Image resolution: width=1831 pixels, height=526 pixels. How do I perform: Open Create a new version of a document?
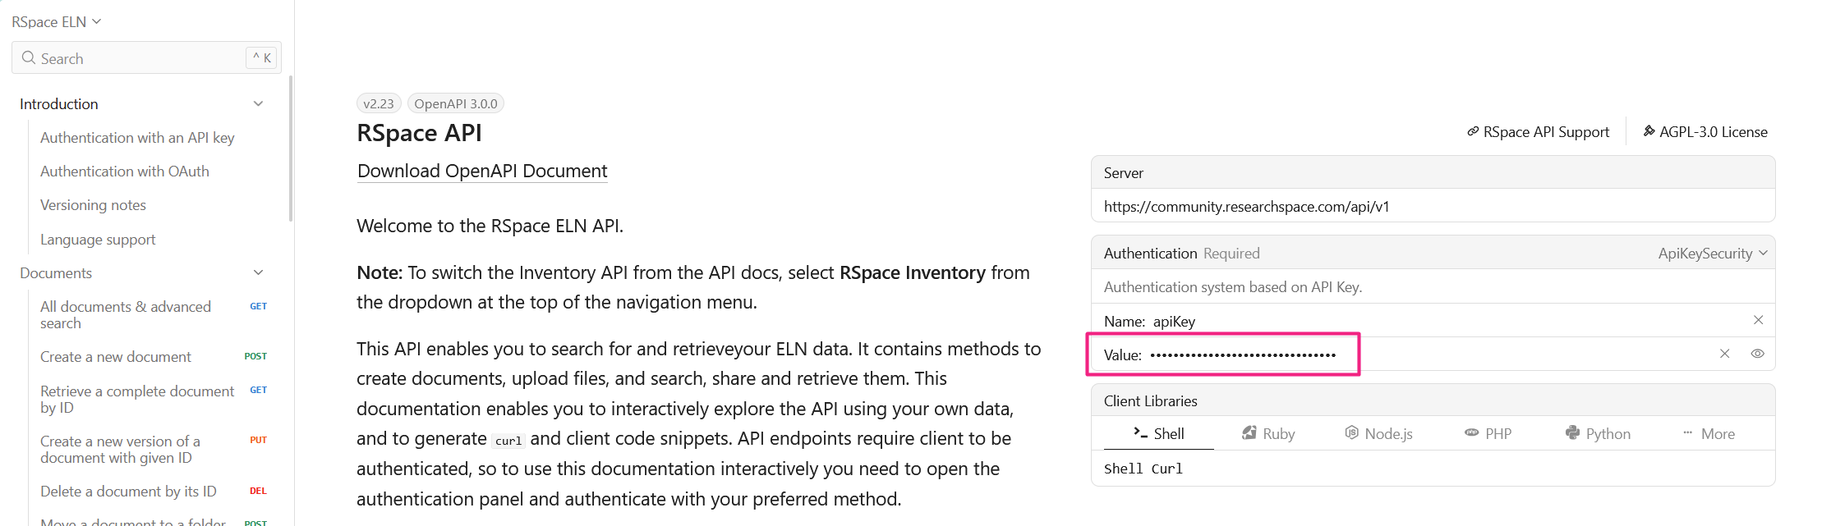[x=120, y=450]
